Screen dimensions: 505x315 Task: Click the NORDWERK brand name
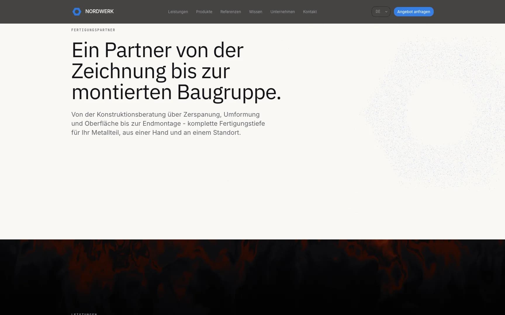point(99,11)
